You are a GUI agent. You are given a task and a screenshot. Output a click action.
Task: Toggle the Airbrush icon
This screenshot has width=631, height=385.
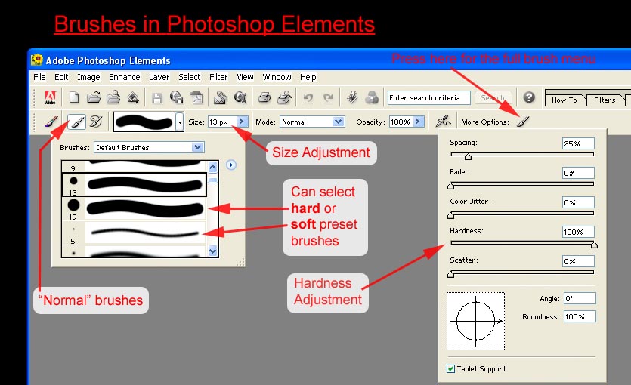pyautogui.click(x=444, y=122)
